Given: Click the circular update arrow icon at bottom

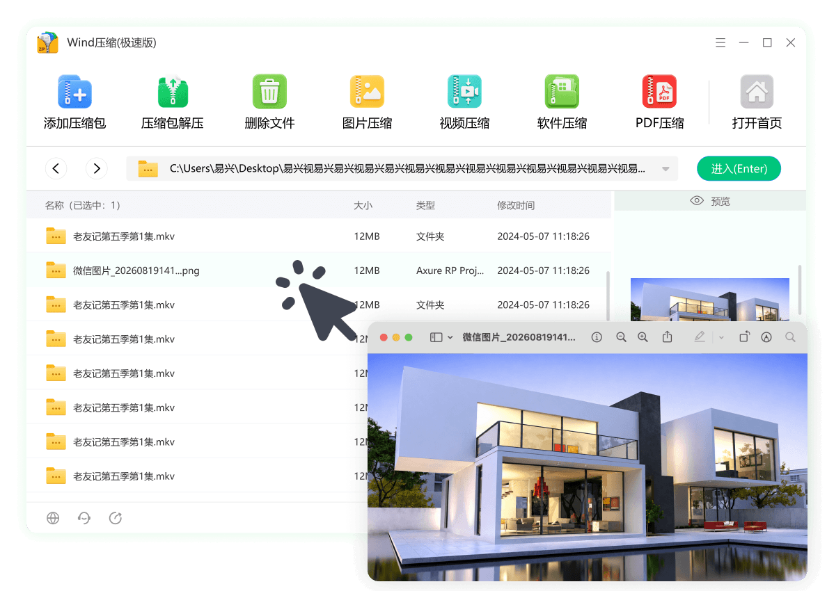Looking at the screenshot, I should click(x=116, y=518).
